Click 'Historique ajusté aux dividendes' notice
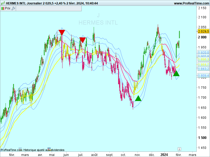The width and height of the screenshot is (210, 157). pos(44,150)
